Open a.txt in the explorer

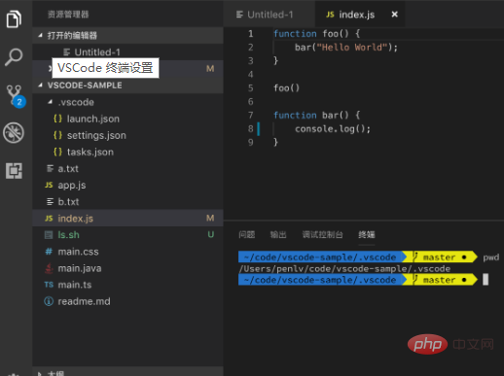(x=127, y=168)
